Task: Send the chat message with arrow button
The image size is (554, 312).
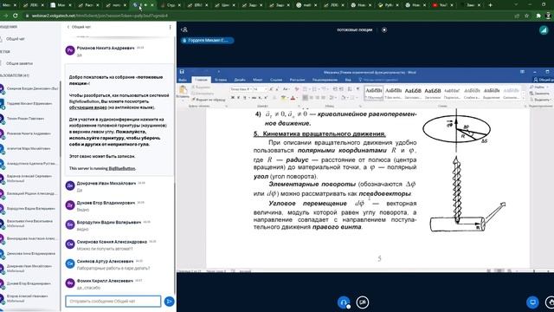Action: click(170, 302)
